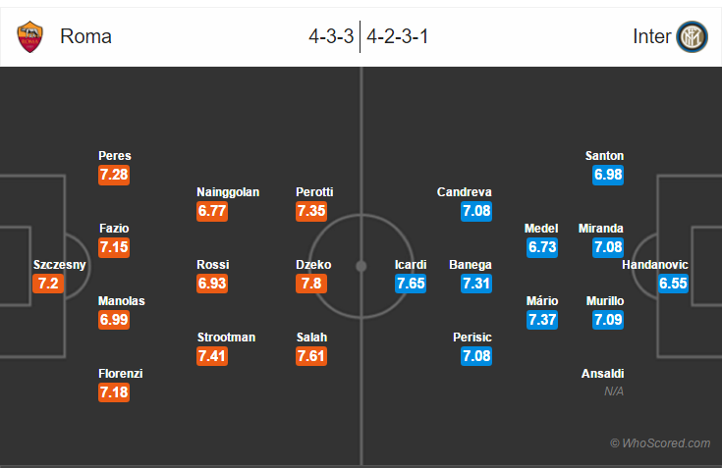Click Inter's 4-2-3-1 formation label
Viewport: 722px width, 468px height.
[398, 36]
